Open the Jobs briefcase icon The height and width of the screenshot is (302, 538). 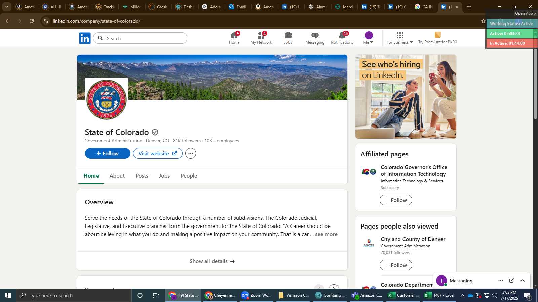pos(288,38)
